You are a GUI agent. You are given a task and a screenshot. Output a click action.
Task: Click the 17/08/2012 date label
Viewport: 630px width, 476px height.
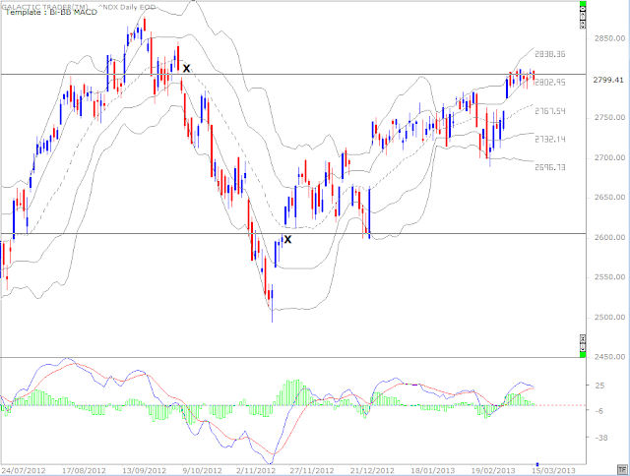coord(84,470)
